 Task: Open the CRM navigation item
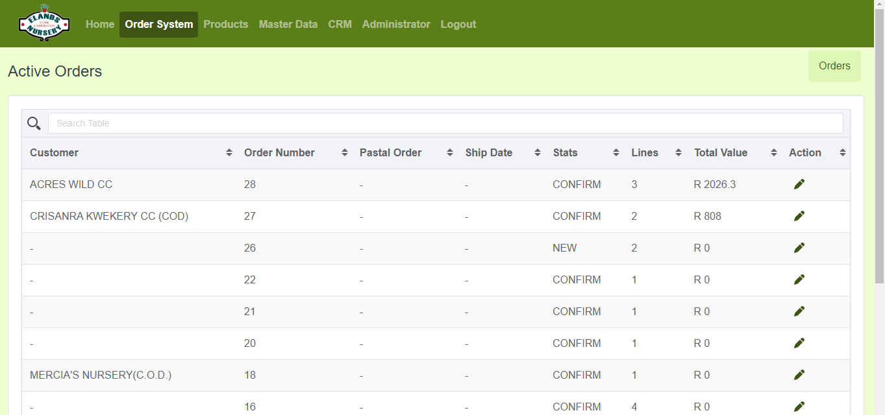point(340,25)
